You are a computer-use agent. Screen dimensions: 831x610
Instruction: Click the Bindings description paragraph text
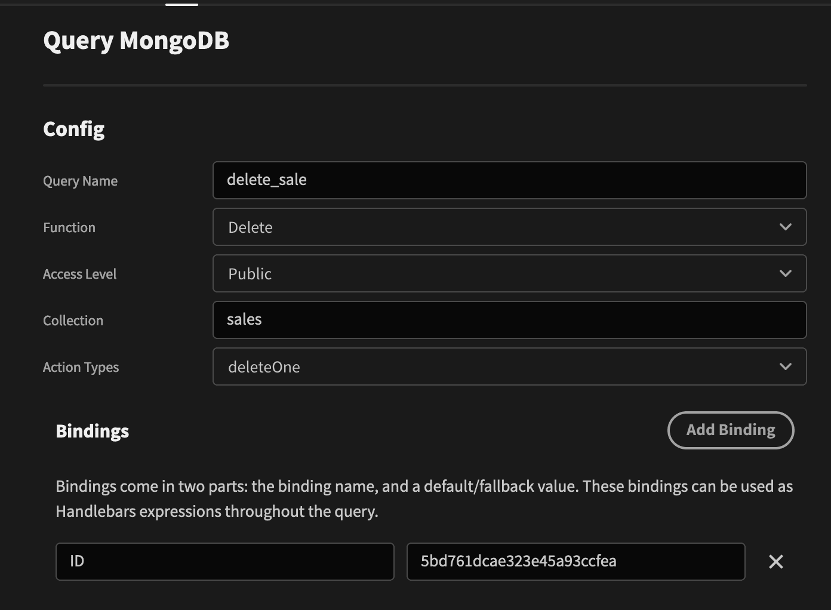coord(424,499)
